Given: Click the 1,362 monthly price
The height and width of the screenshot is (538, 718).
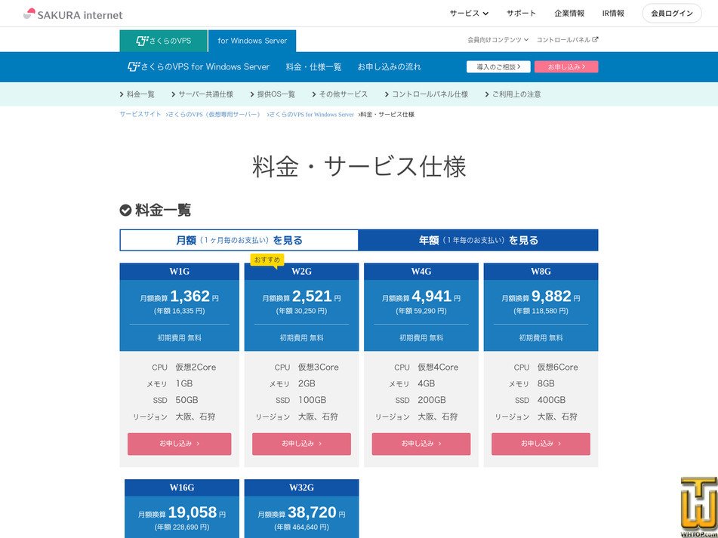Looking at the screenshot, I should click(190, 297).
